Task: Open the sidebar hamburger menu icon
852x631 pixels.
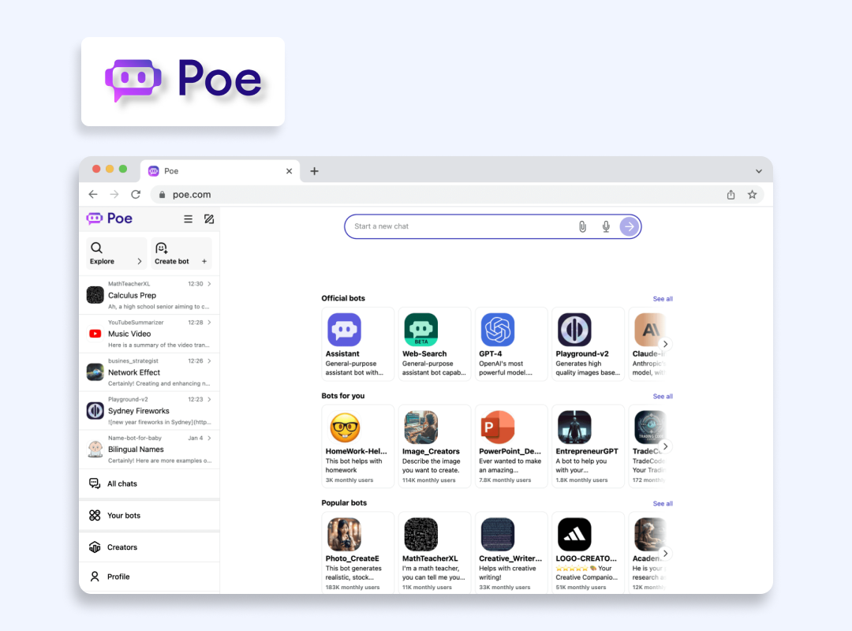Action: pos(188,219)
